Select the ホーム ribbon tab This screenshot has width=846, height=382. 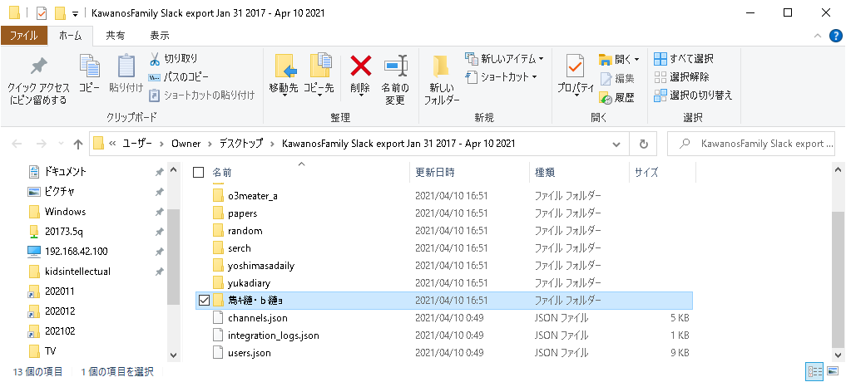click(70, 36)
